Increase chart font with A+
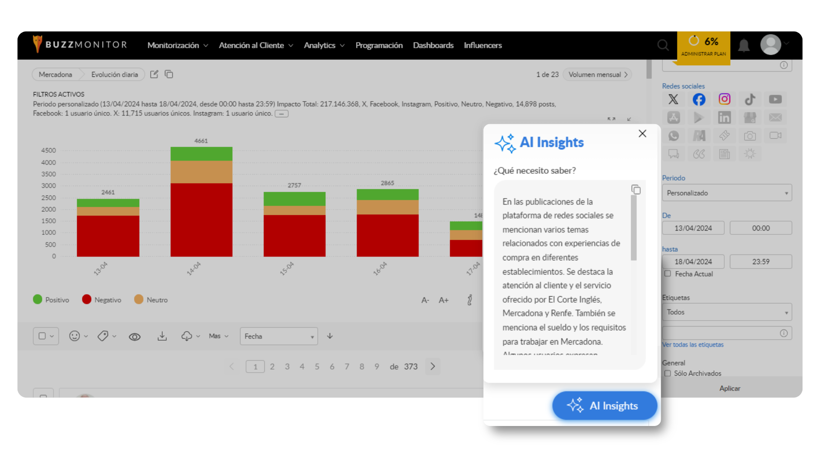Viewport: 820px width, 461px height. click(443, 300)
